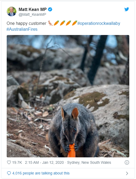Click the first carrot emoji
The height and width of the screenshot is (179, 136).
click(x=56, y=23)
